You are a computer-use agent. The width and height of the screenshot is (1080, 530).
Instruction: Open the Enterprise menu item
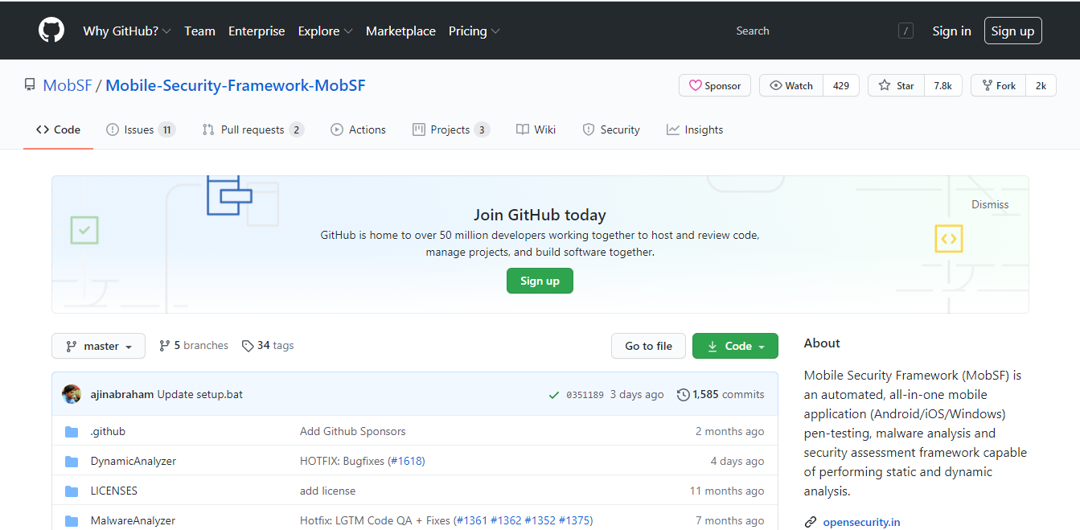click(257, 31)
